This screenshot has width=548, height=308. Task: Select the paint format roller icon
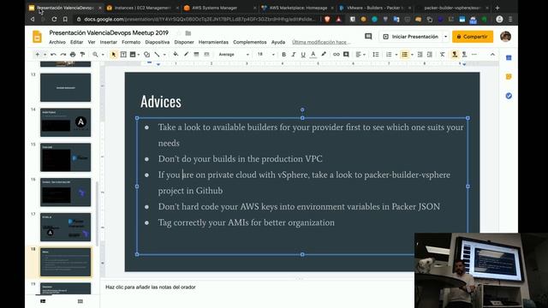[x=82, y=55]
